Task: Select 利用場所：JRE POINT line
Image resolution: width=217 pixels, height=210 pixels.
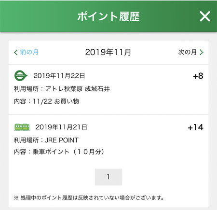Action: point(46,140)
